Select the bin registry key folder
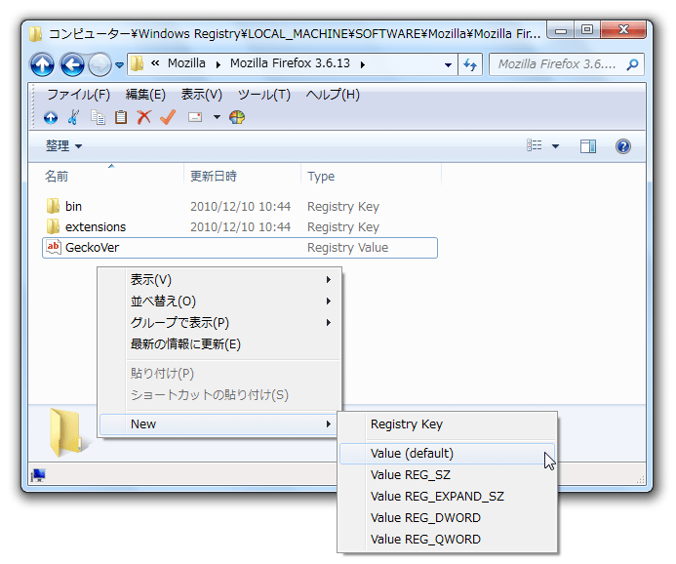 pos(240,207)
